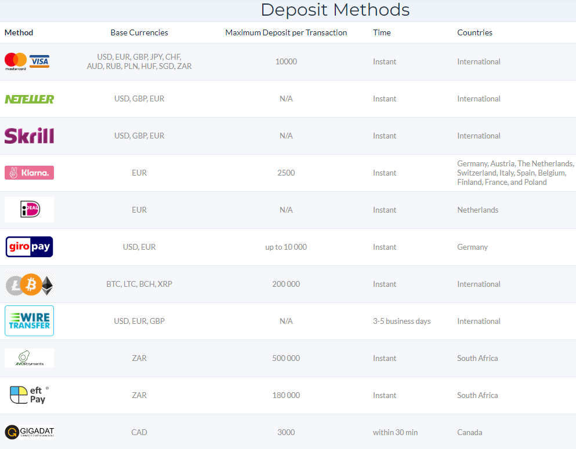Select Netherlands in the iDEAL row

(x=477, y=210)
